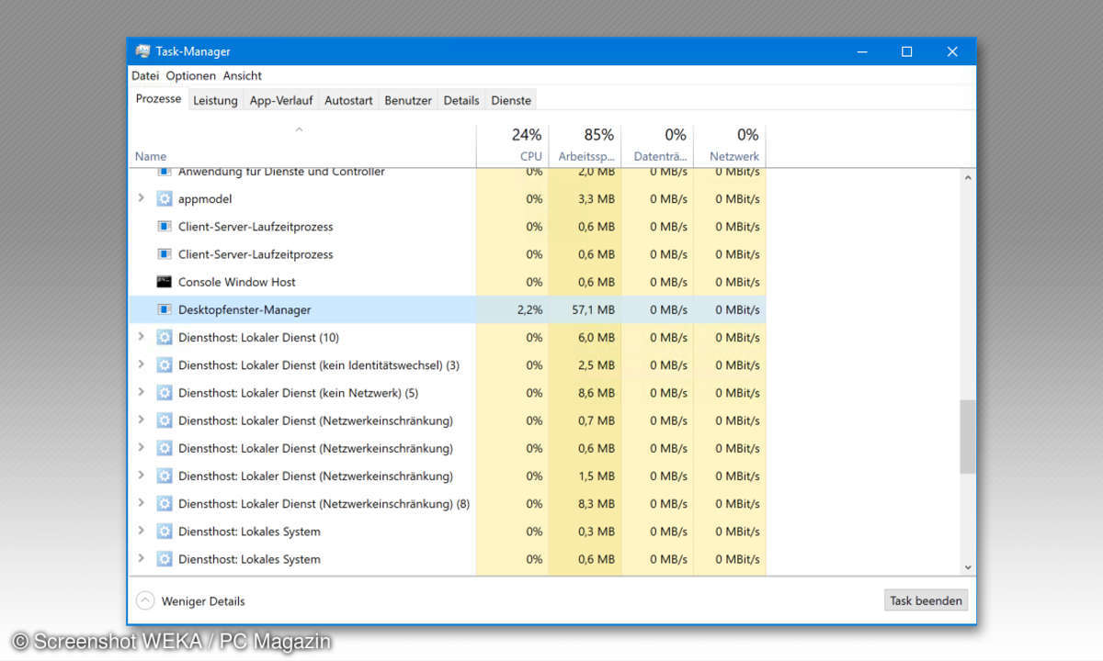Minimize the Task-Manager window

coord(862,51)
